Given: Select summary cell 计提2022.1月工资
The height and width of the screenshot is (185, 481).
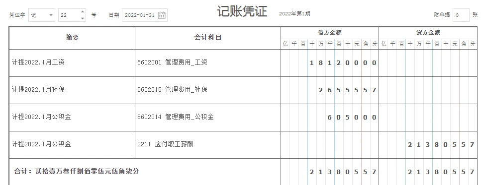Looking at the screenshot, I should pyautogui.click(x=72, y=62).
